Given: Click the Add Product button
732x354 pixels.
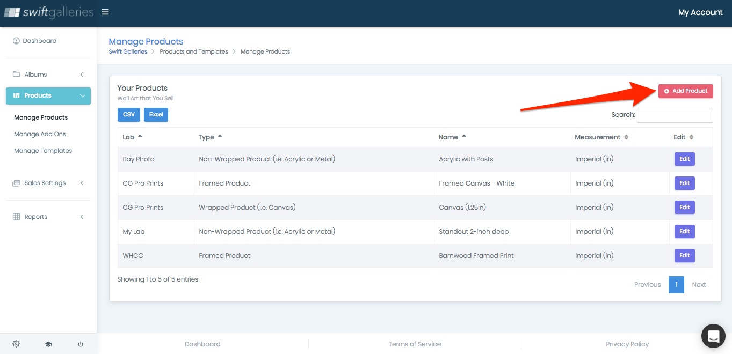Looking at the screenshot, I should pyautogui.click(x=686, y=91).
